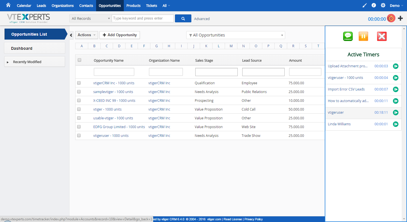Click Add Opportunity button
The height and width of the screenshot is (222, 407).
click(120, 35)
